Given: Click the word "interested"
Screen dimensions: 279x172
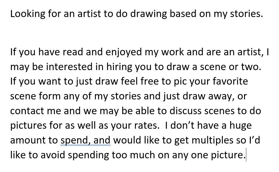Looking at the screenshot, I should pyautogui.click(x=69, y=67).
